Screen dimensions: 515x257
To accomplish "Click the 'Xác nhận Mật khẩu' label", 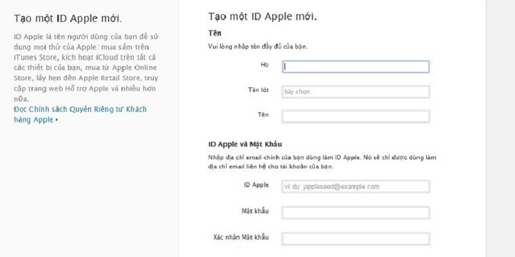I will (x=241, y=236).
